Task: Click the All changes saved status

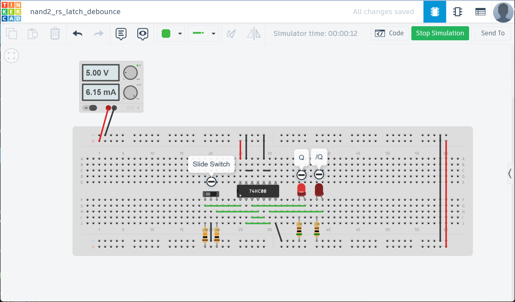Action: [383, 12]
